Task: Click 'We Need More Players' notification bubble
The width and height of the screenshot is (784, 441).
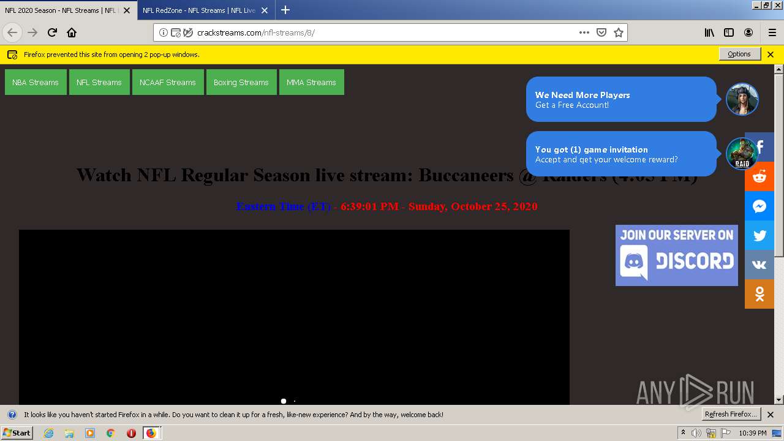Action: 621,99
